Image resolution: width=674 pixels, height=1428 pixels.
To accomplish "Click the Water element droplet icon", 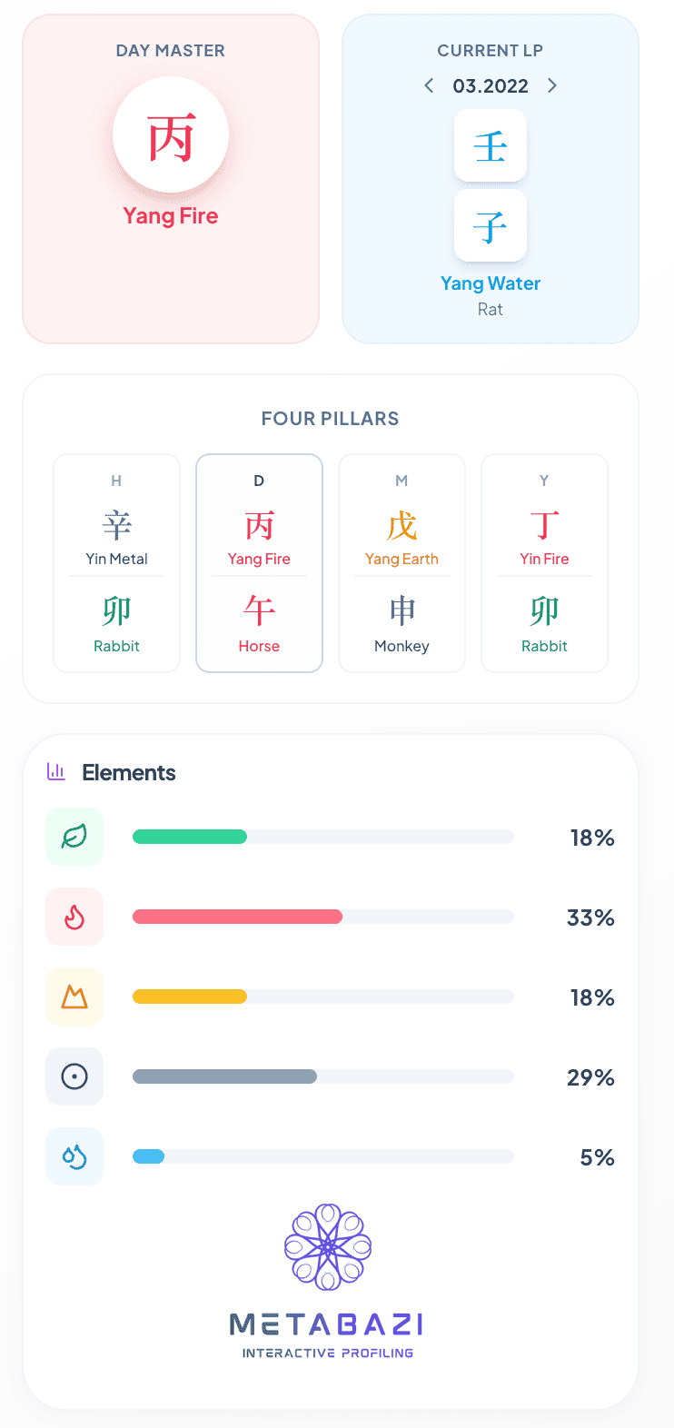I will 74,1156.
